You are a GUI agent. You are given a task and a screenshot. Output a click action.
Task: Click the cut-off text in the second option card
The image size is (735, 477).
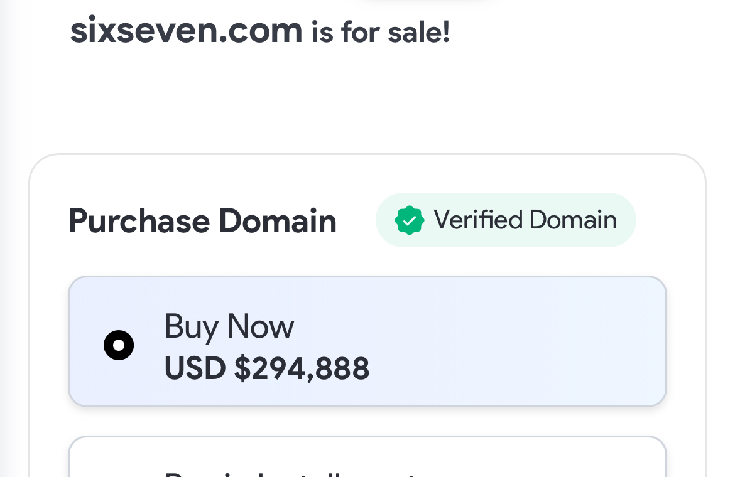pyautogui.click(x=289, y=473)
